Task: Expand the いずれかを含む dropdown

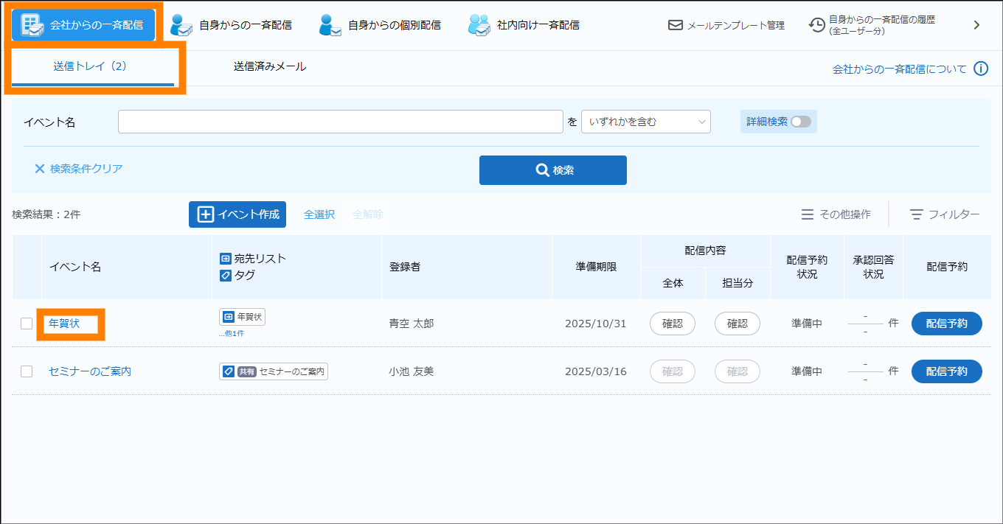Action: [x=645, y=122]
